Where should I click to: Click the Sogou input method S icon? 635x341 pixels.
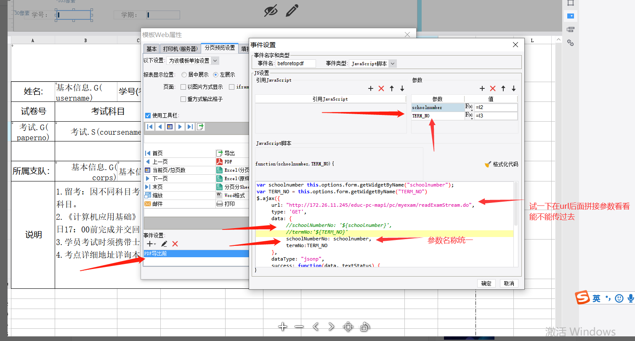[x=583, y=298]
